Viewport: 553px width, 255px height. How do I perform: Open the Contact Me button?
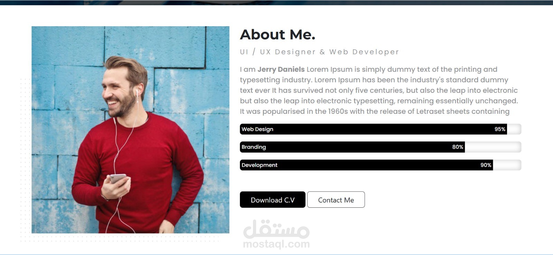336,200
